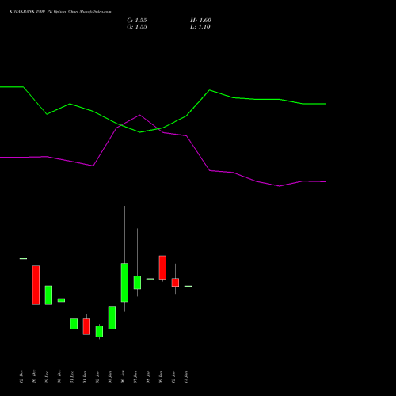The width and height of the screenshot is (396, 396).
Task: Click the red candle above 01 Jan
Action: coord(86,326)
